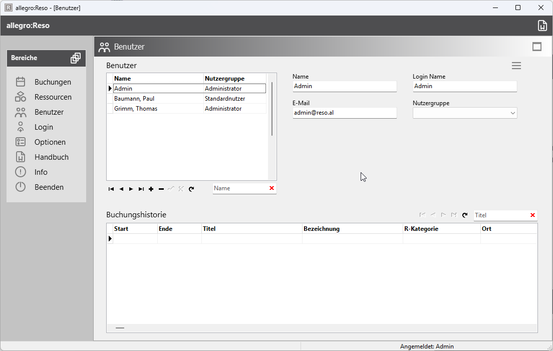Click the user list vertical scrollbar
Screen dimensions: 553x351
tap(272, 109)
